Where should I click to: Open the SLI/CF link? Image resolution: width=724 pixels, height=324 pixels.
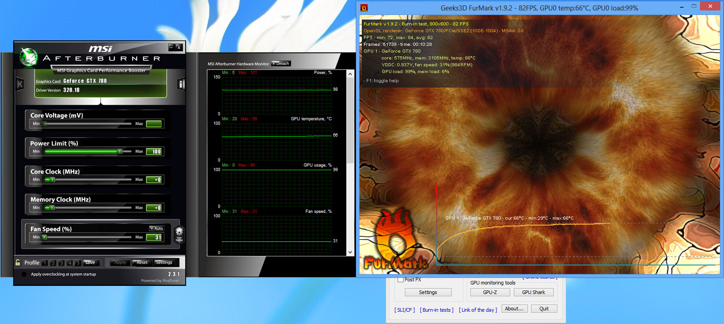click(404, 310)
